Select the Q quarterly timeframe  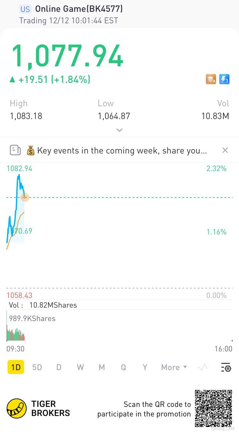pos(123,368)
